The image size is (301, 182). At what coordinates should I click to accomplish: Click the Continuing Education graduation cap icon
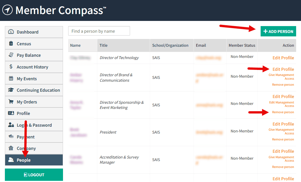tap(11, 90)
